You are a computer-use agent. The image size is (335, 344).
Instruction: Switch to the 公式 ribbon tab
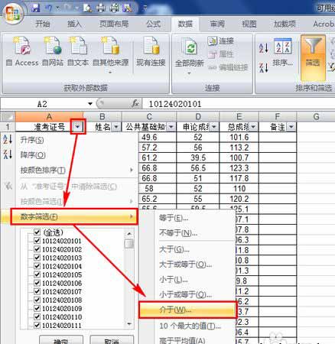coord(153,24)
